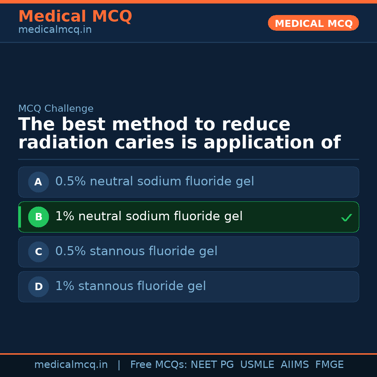This screenshot has width=377, height=377.
Task: Select 0.5% neutral sodium fluoride gel answer
Action: point(155,182)
